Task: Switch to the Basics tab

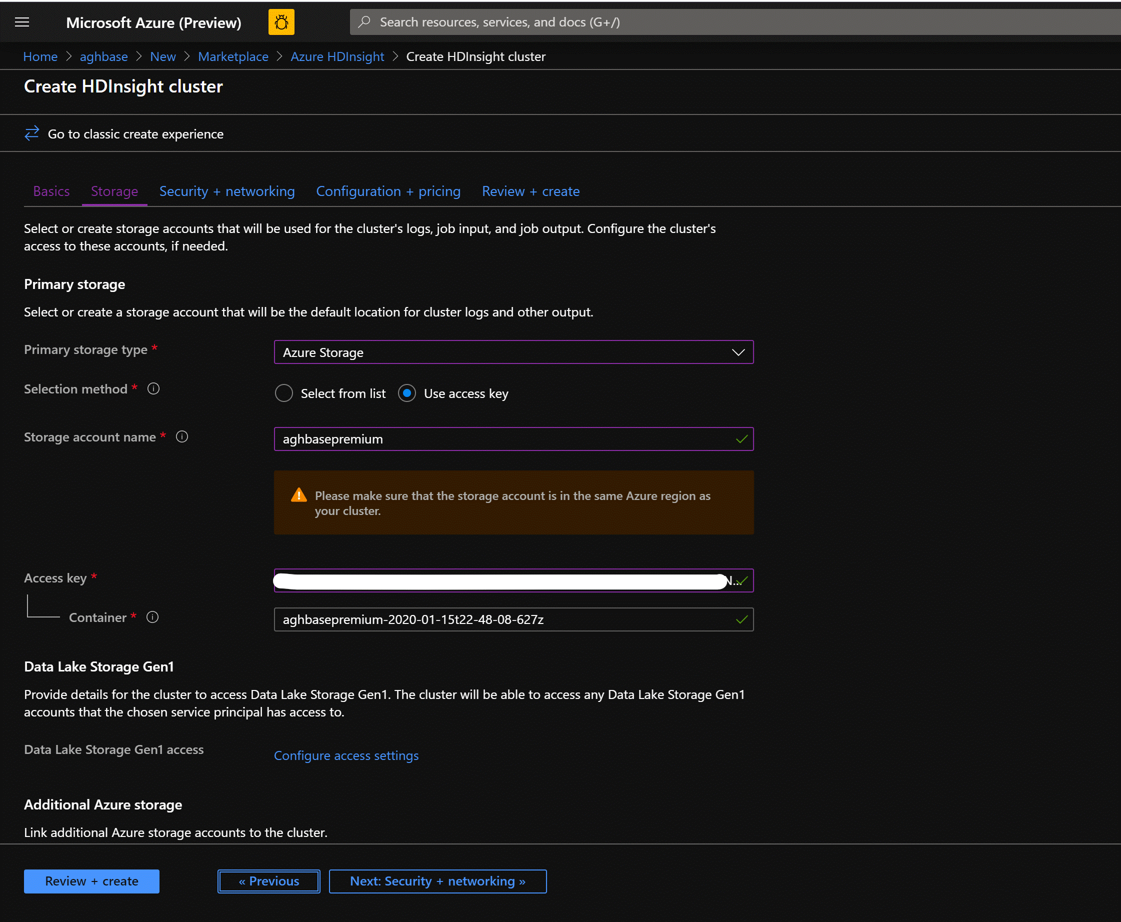Action: coord(51,190)
